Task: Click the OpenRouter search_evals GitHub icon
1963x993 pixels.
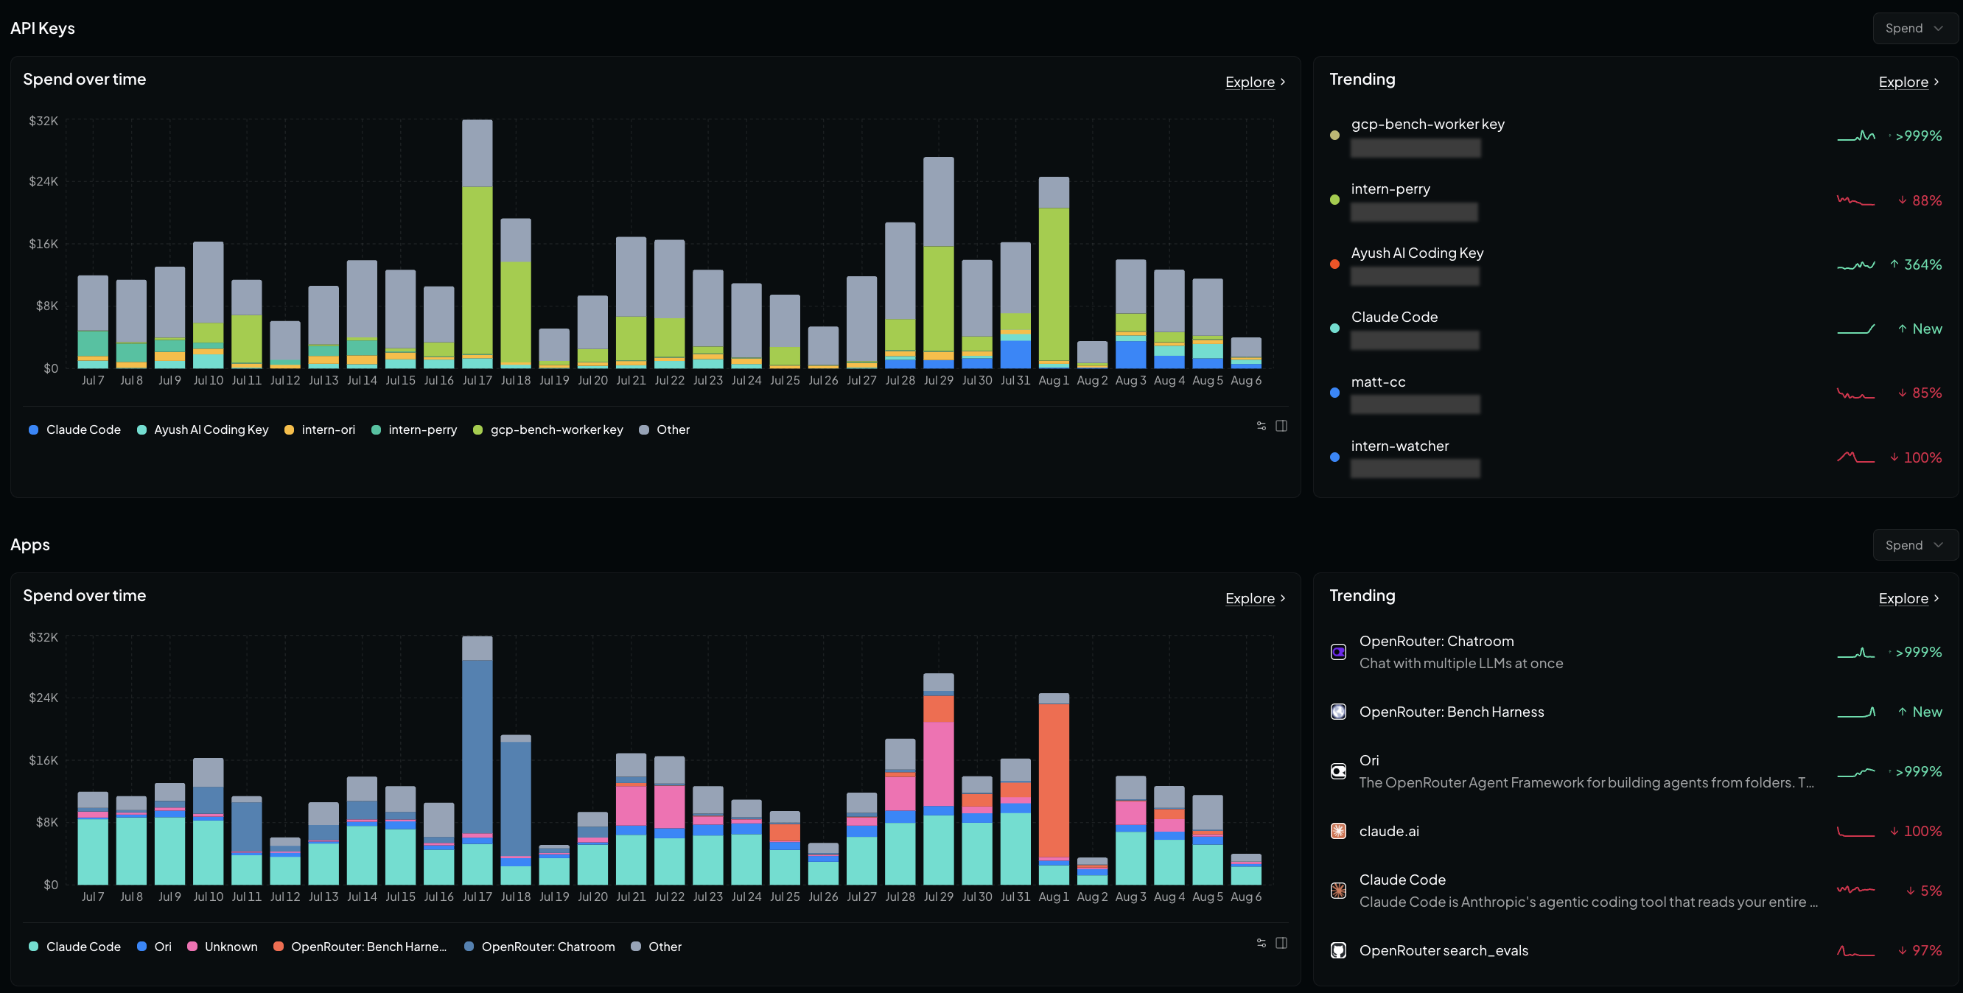Action: coord(1338,950)
